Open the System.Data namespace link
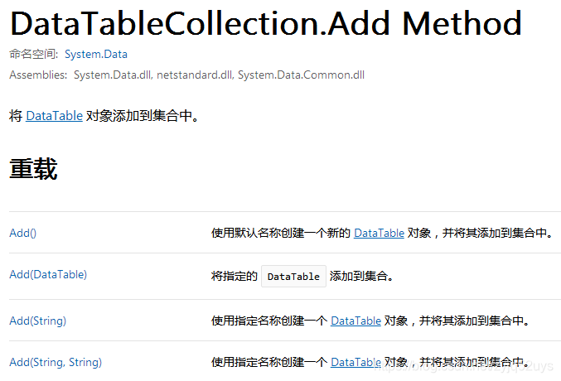Viewport: 561px width, 381px height. pyautogui.click(x=96, y=55)
